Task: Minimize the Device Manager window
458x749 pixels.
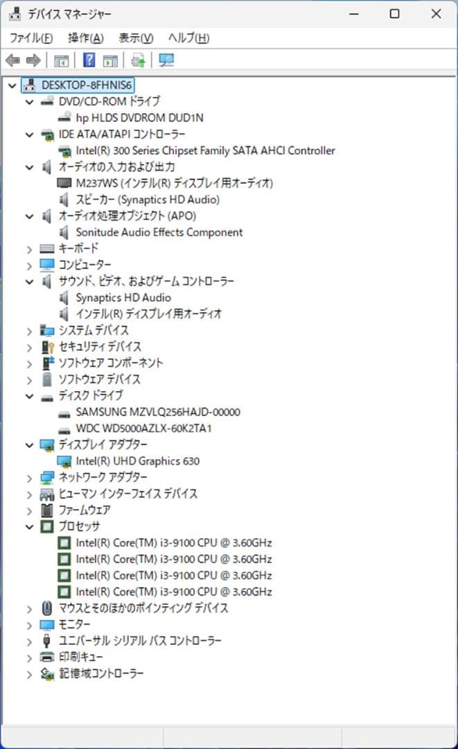Action: click(353, 14)
